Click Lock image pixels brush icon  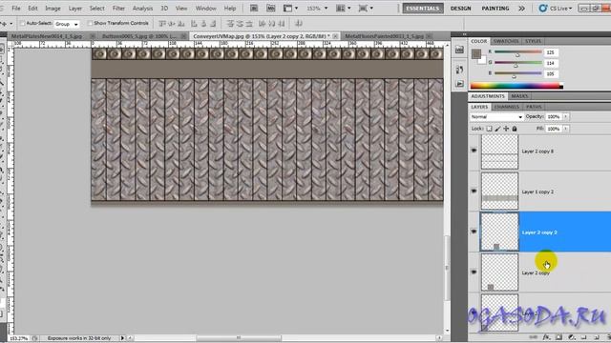click(497, 129)
